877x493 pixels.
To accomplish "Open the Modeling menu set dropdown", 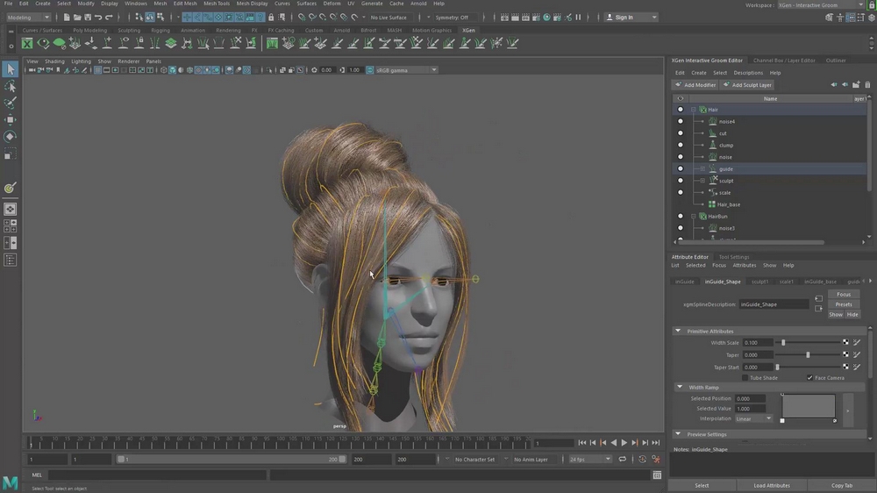I will (x=27, y=18).
